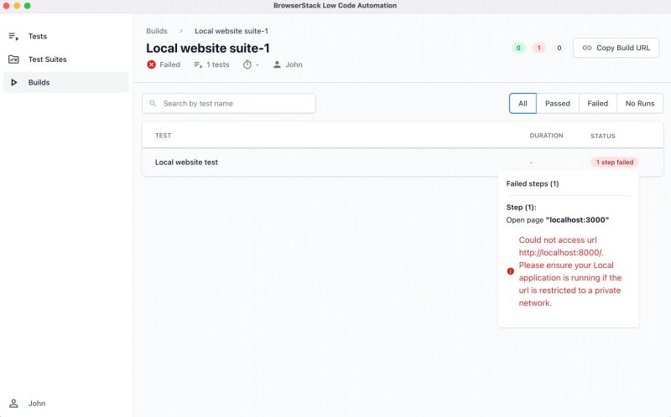Close the window with red button

pyautogui.click(x=6, y=6)
